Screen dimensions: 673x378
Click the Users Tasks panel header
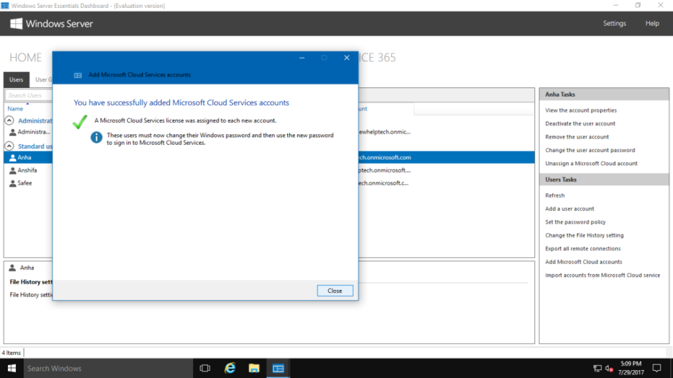(604, 179)
